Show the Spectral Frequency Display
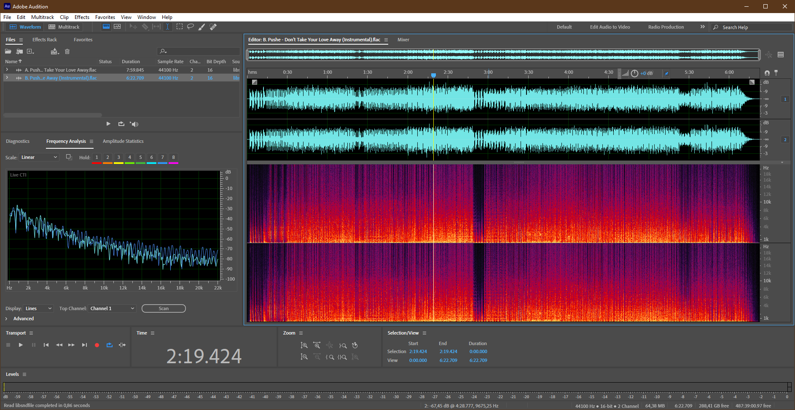Screen dimensions: 795x410 click(106, 27)
